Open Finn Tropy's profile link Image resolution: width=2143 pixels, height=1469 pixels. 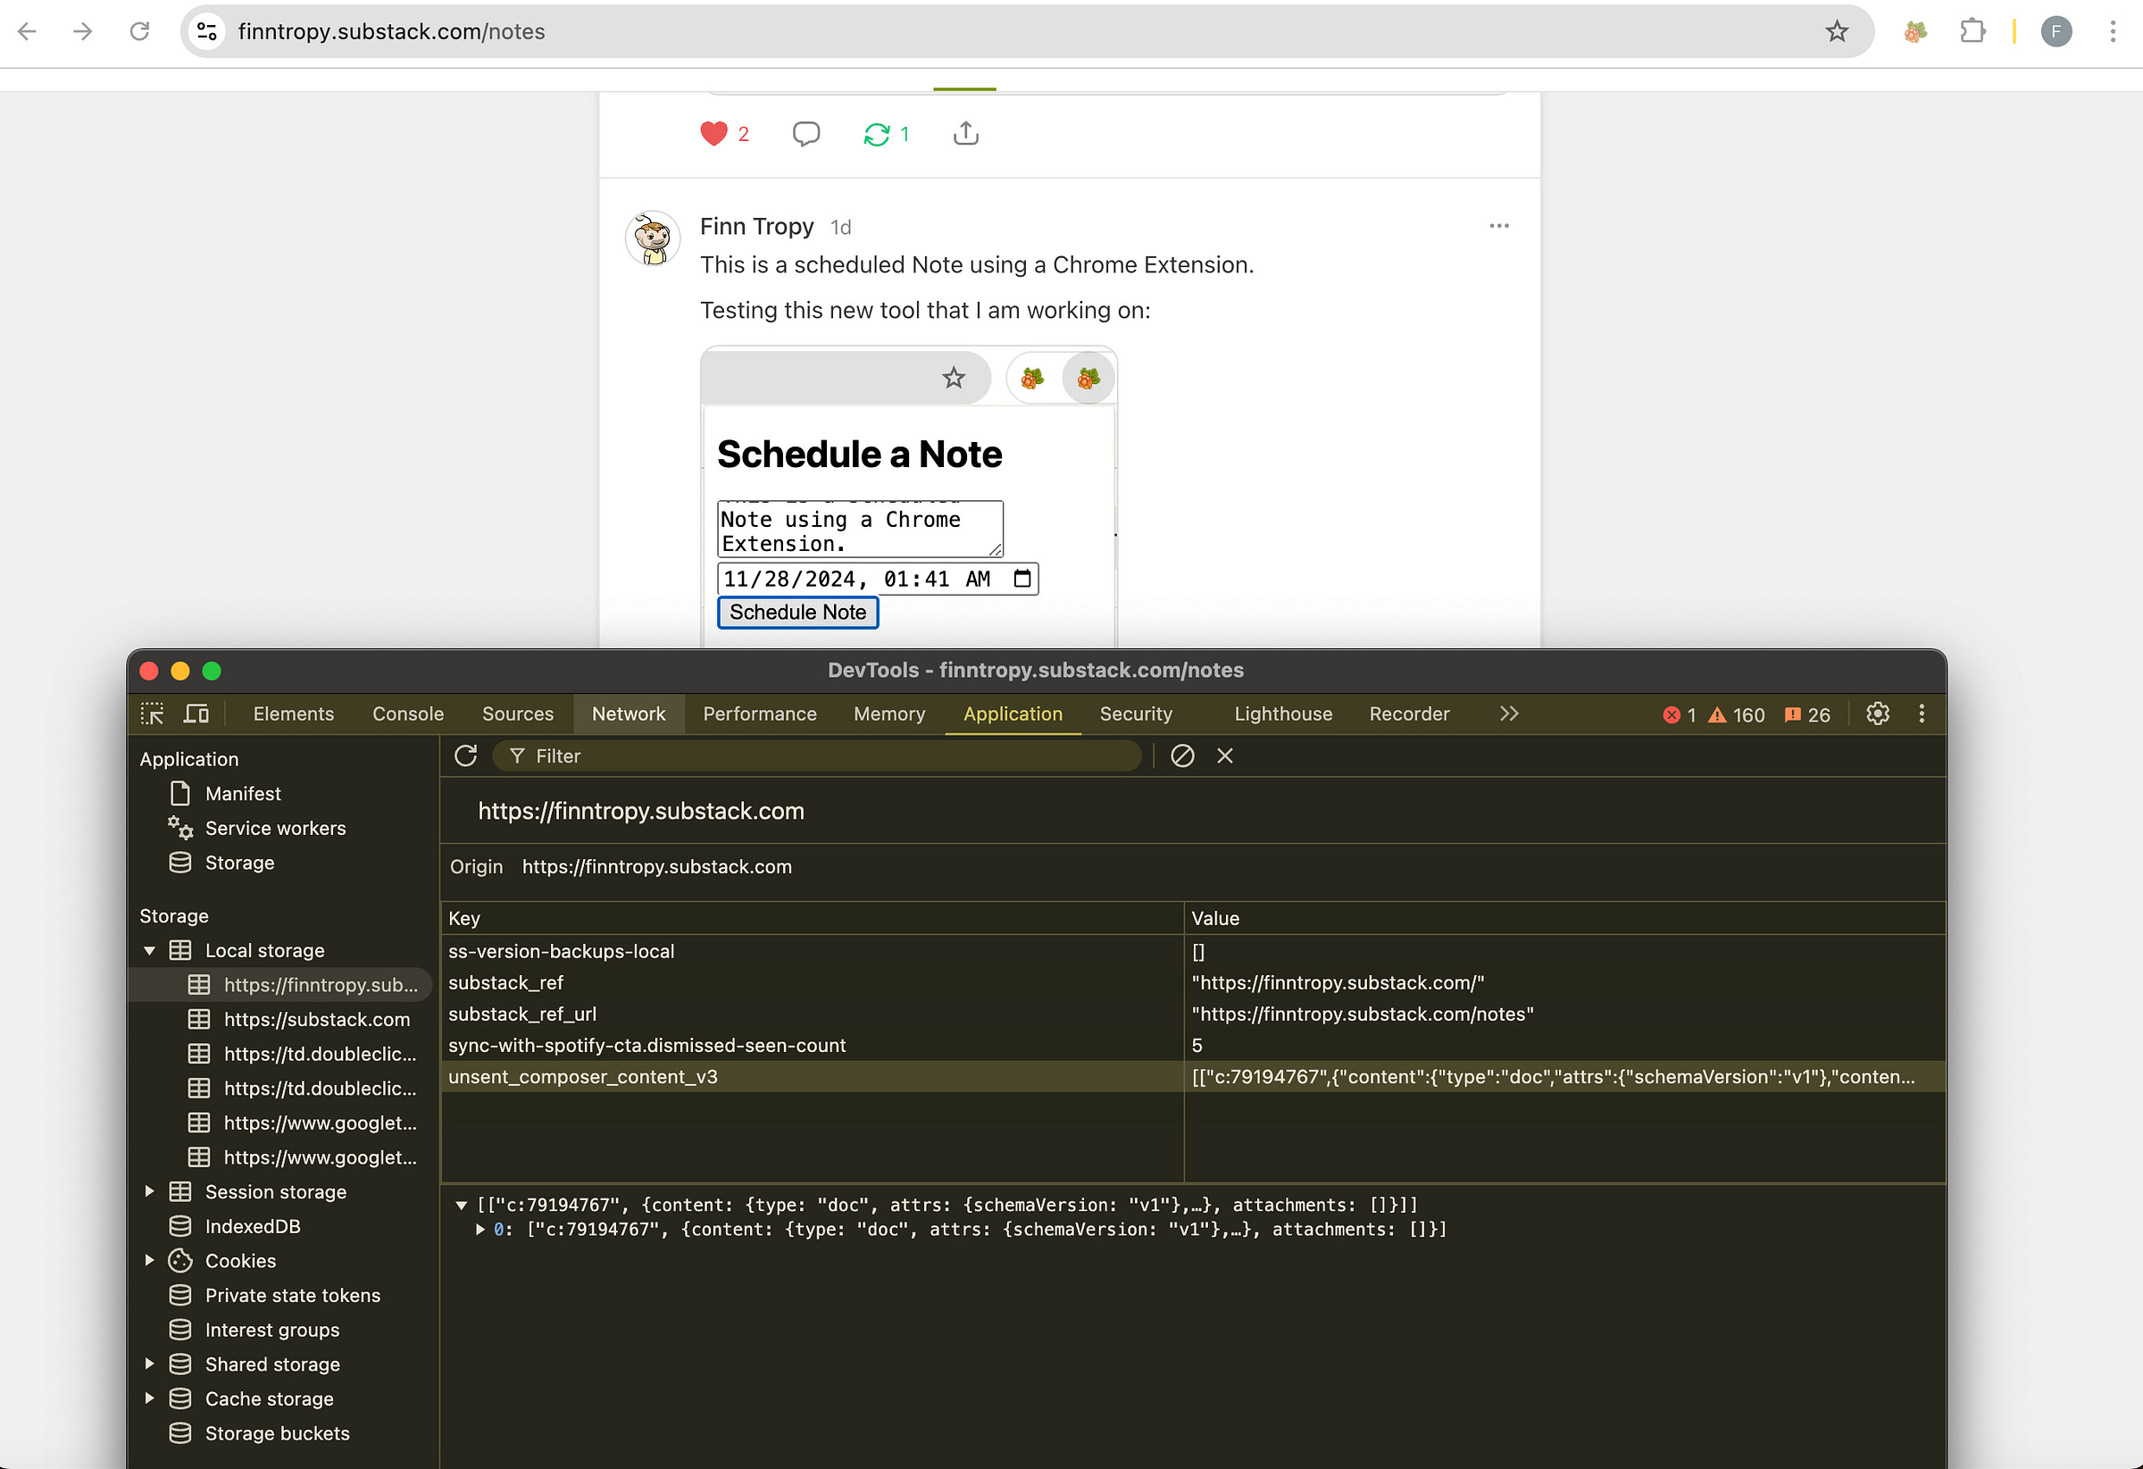pos(756,226)
